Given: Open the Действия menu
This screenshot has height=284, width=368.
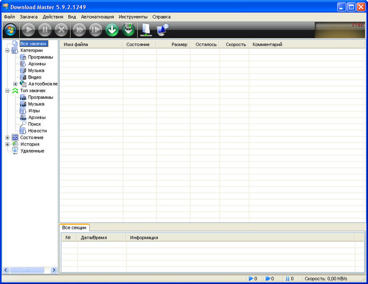Looking at the screenshot, I should 53,17.
